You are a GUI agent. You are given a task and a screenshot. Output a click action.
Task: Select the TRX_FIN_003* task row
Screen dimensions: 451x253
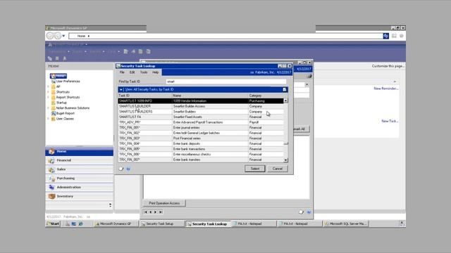point(200,138)
